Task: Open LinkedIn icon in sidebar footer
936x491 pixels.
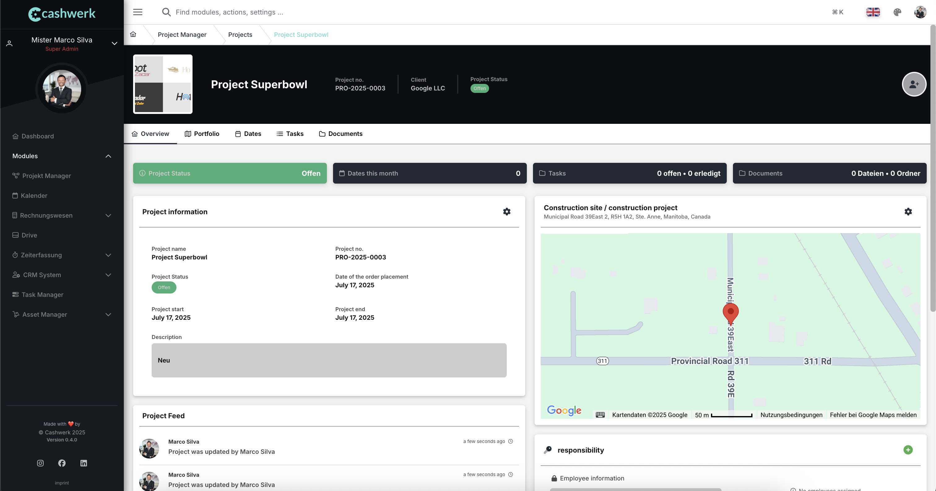Action: pyautogui.click(x=84, y=463)
